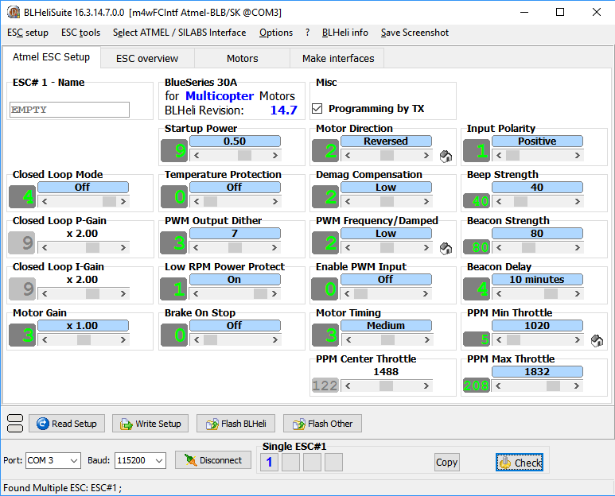The width and height of the screenshot is (615, 496).
Task: Open the Motors tab
Action: click(242, 58)
